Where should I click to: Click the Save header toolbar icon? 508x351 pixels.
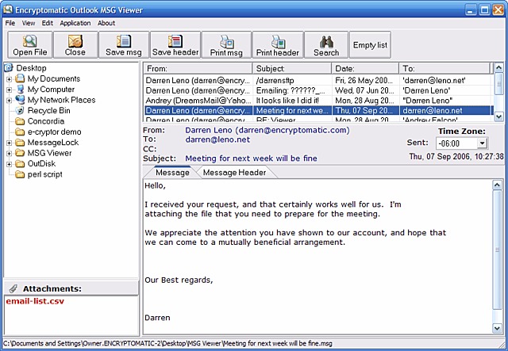tap(175, 41)
